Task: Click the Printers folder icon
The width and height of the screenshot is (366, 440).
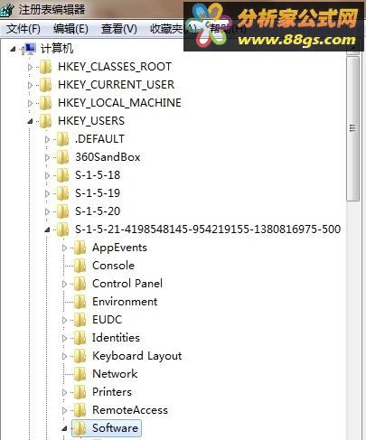Action: [x=80, y=392]
